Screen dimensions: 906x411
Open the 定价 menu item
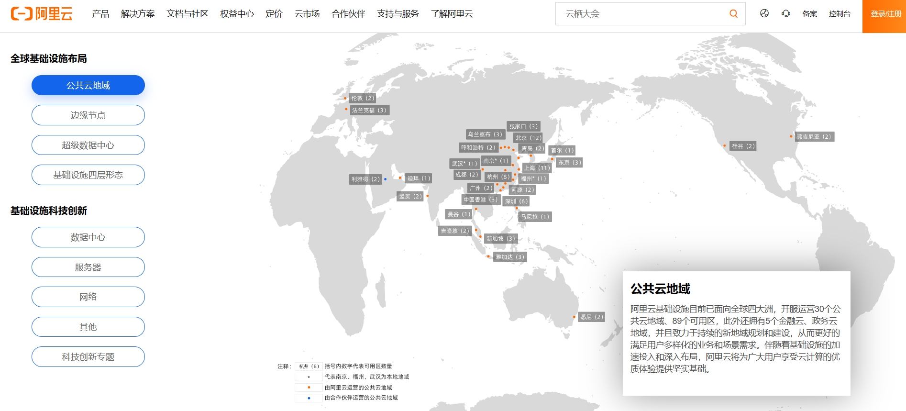(x=274, y=14)
